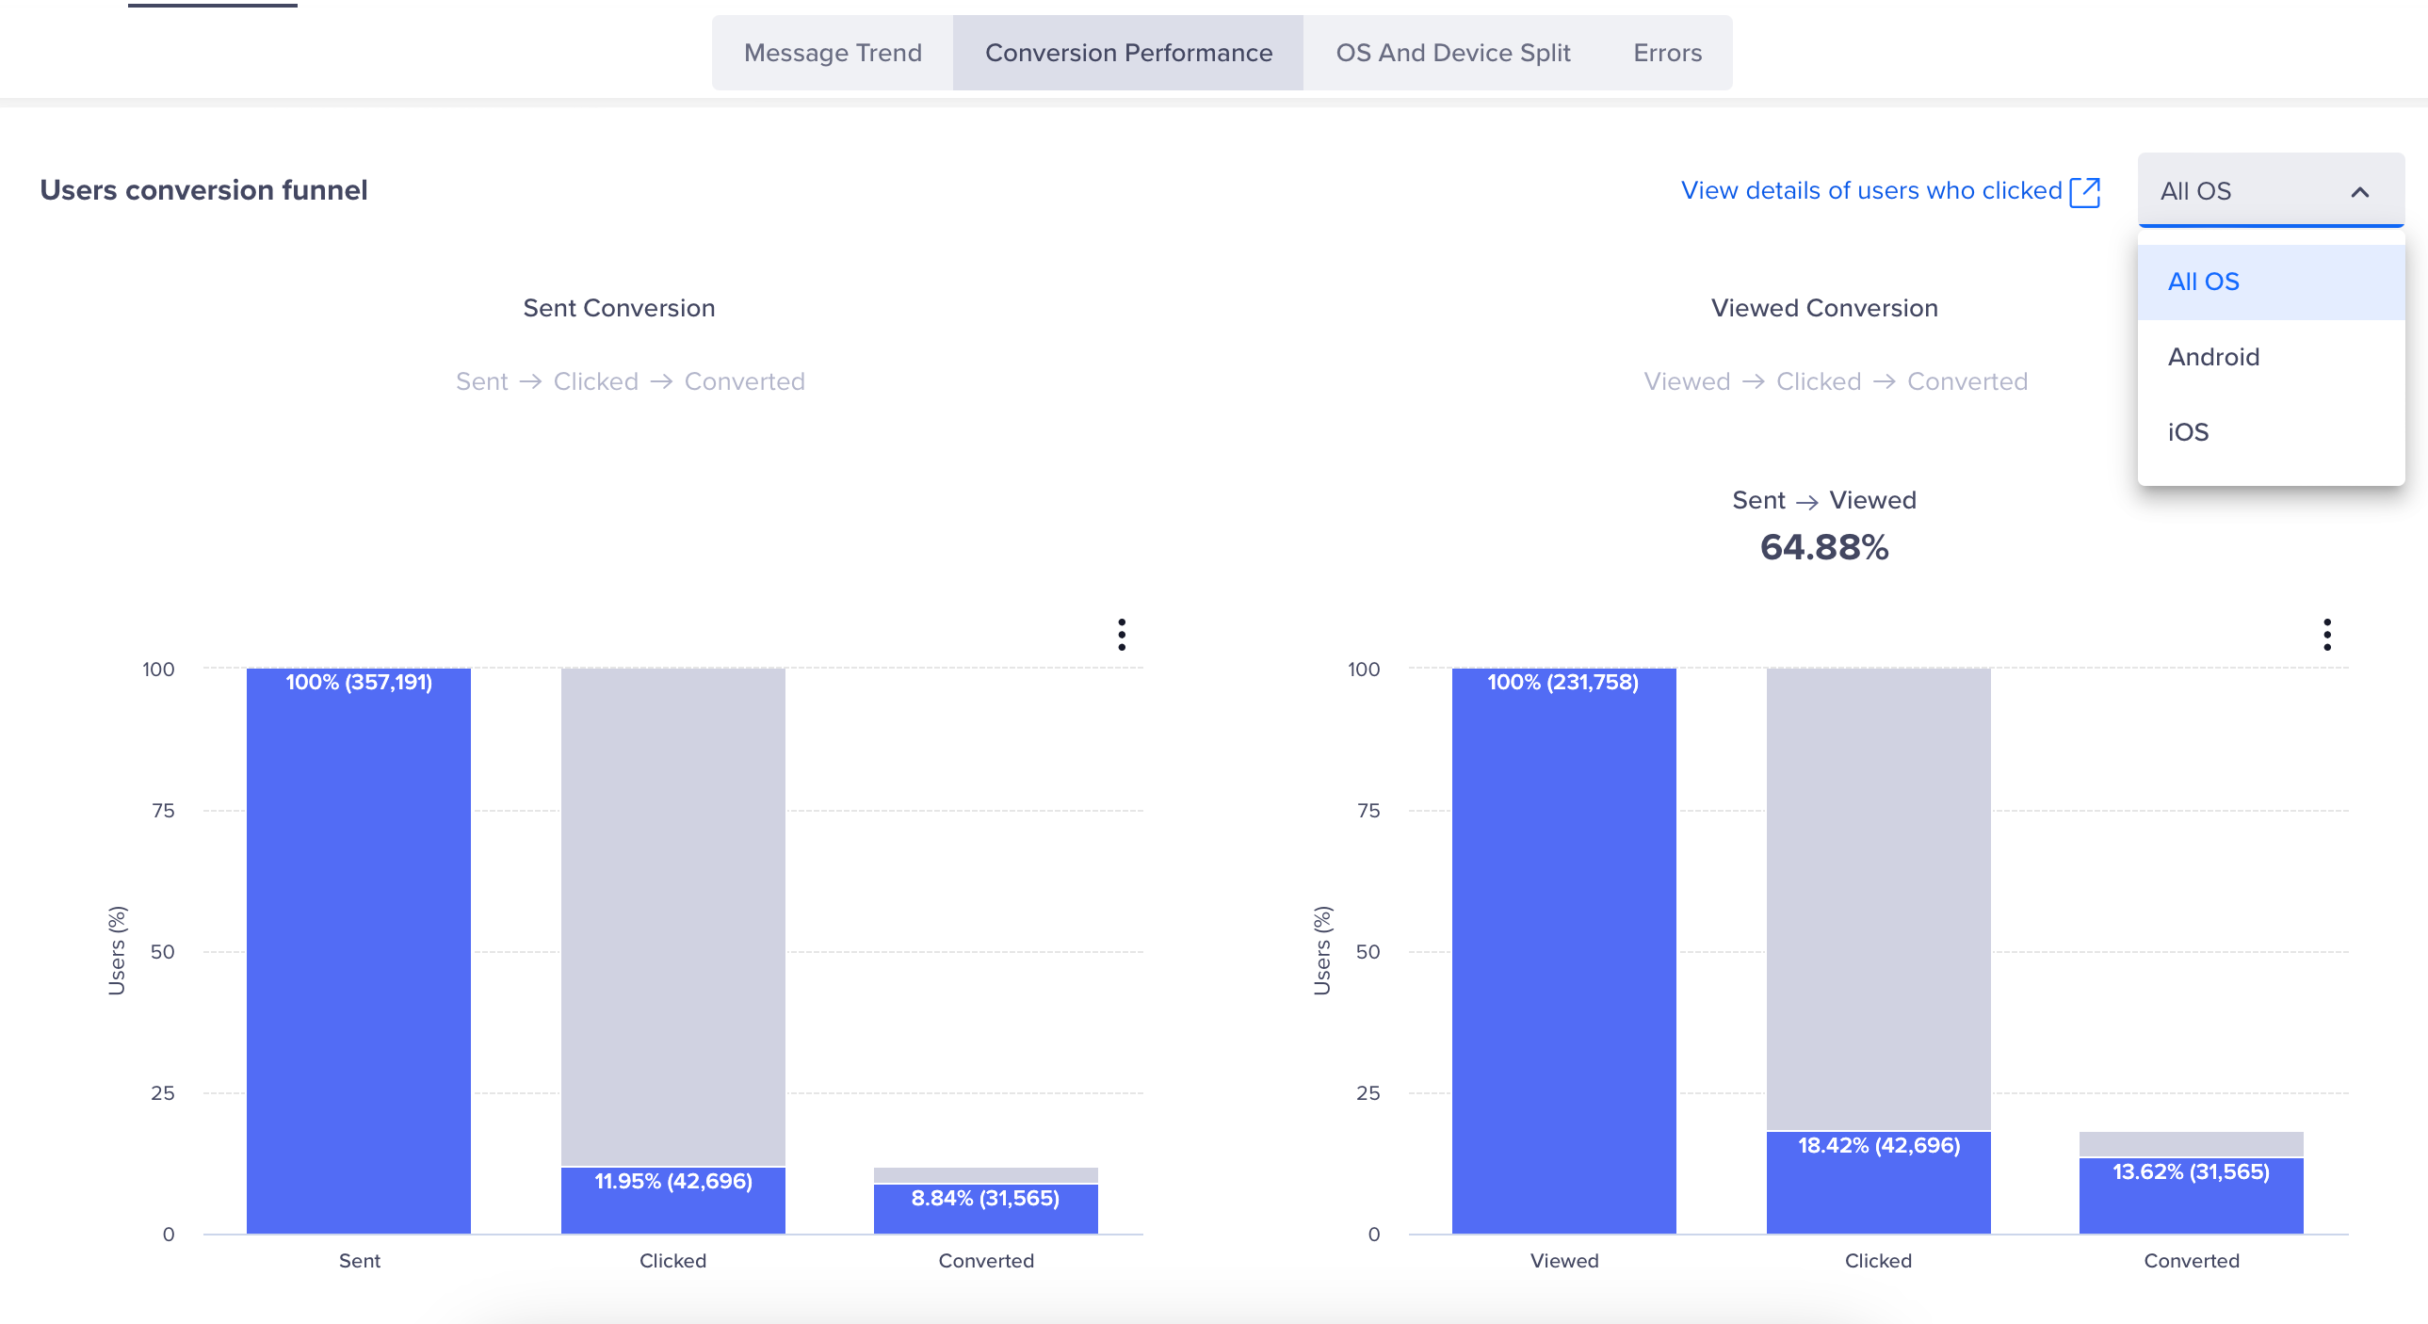The height and width of the screenshot is (1324, 2428).
Task: Click the Users conversion funnel heading
Action: pos(203,189)
